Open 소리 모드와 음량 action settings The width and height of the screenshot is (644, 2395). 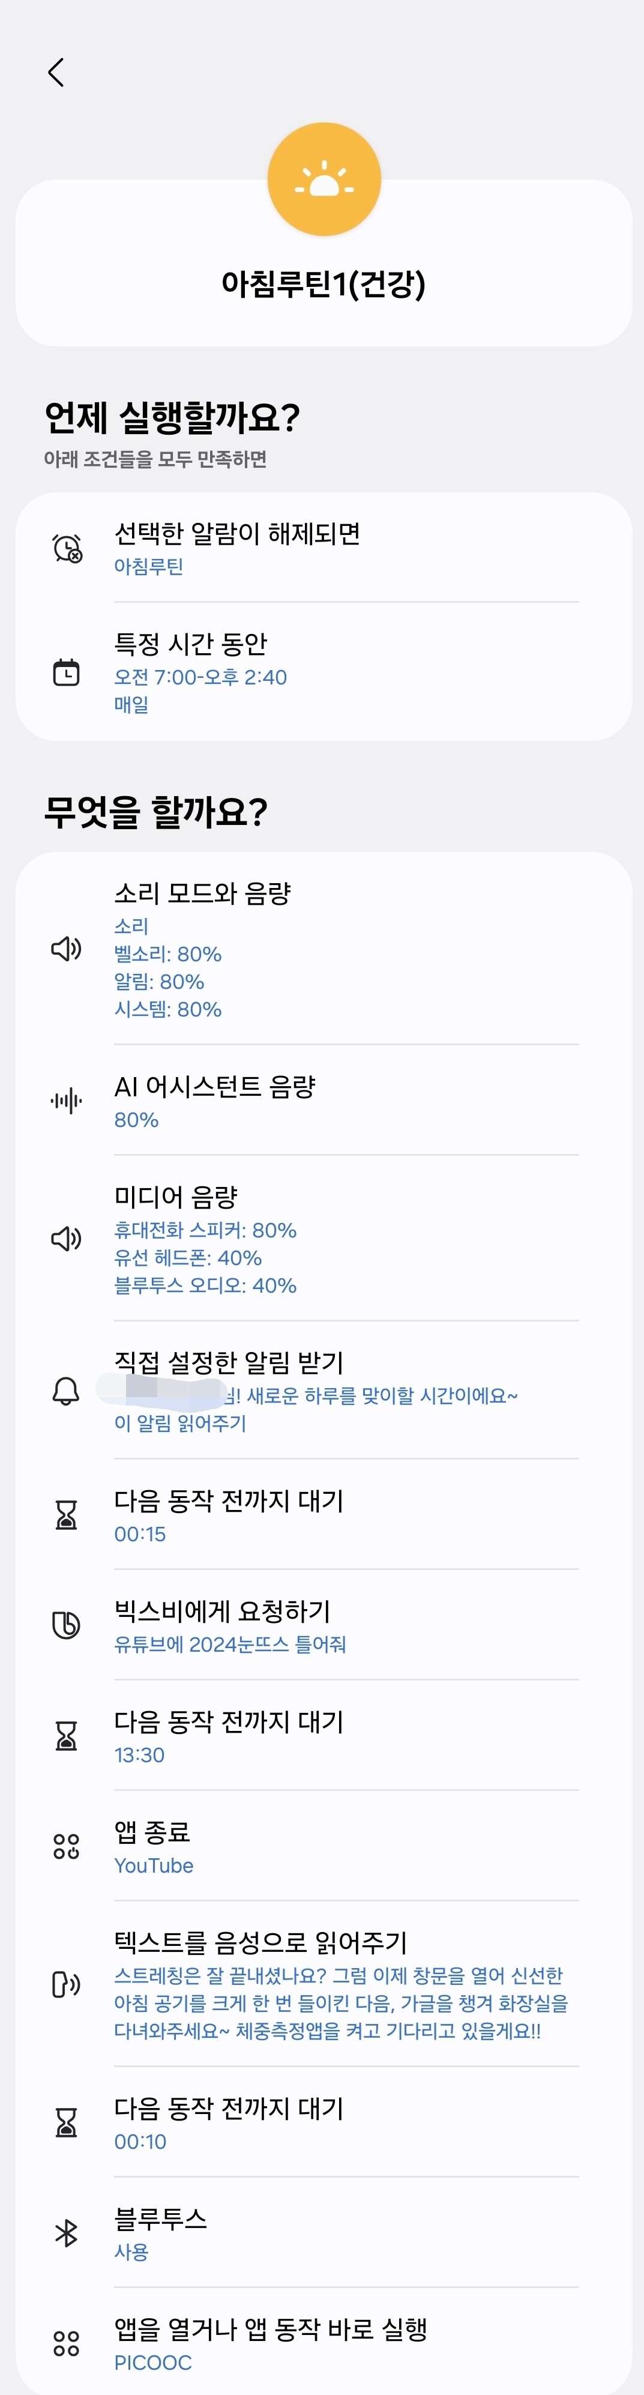point(203,895)
